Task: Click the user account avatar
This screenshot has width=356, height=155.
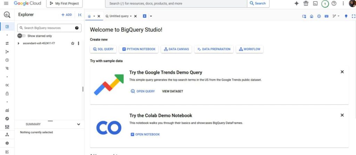Action: pos(353,3)
